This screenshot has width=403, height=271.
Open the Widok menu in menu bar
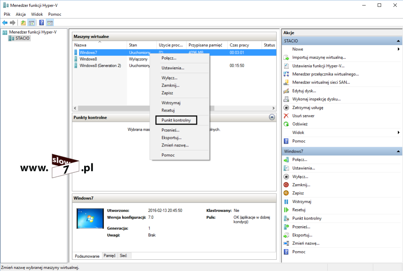pos(37,14)
